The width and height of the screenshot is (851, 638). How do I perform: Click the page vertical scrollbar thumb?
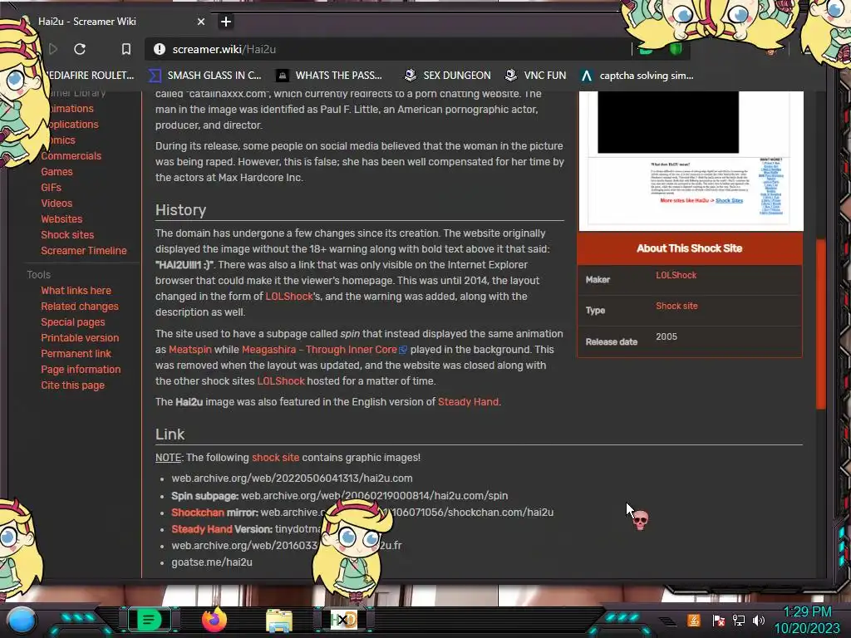820,323
